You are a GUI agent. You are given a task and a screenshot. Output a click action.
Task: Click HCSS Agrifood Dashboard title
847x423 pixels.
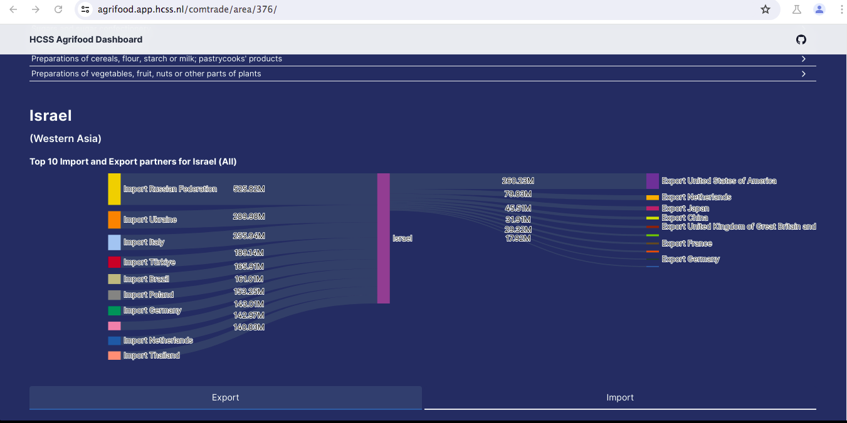click(86, 39)
